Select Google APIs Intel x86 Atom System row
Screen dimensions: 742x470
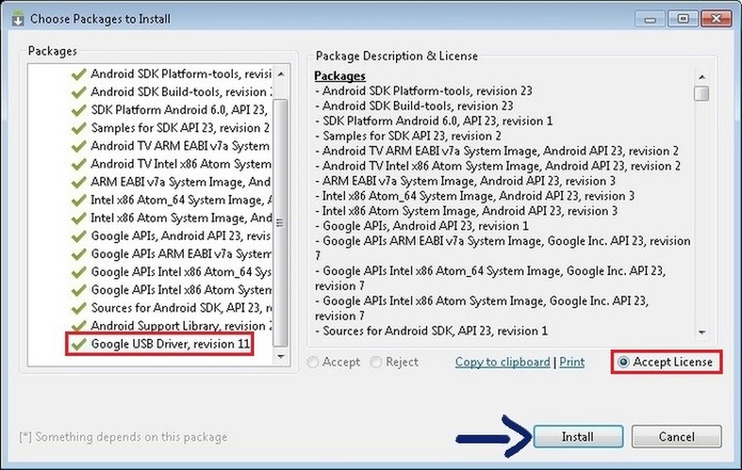[182, 290]
